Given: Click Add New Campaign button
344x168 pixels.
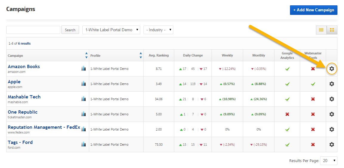Looking at the screenshot, I should (314, 10).
